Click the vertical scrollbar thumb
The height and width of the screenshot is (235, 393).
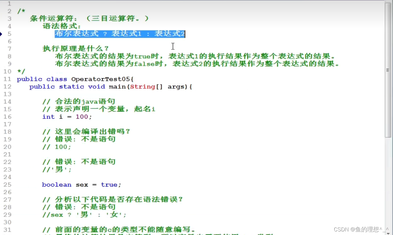pos(388,70)
